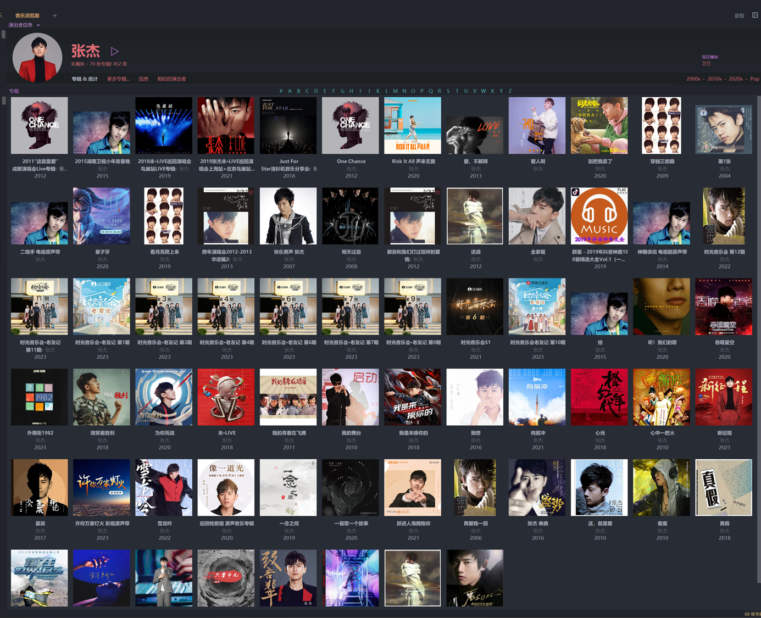Viewport: 761px width, 618px height.
Task: Open the 时光音乐会 第12期 album cover
Action: tap(724, 216)
